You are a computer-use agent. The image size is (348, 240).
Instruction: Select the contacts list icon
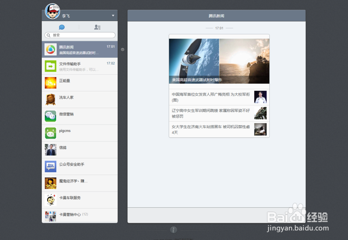[x=97, y=27]
